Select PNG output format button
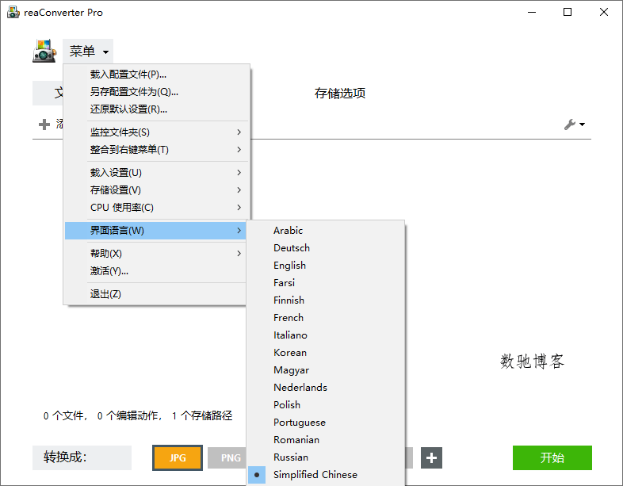The width and height of the screenshot is (623, 486). [227, 457]
